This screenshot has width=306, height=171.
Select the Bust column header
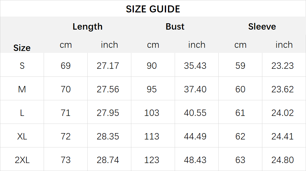tap(175, 26)
